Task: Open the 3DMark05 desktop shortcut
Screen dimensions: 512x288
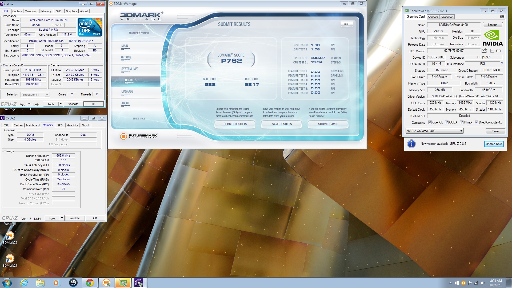Action: tap(10, 260)
